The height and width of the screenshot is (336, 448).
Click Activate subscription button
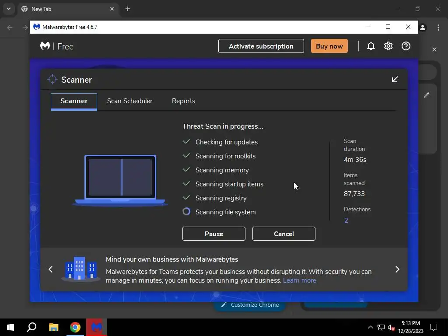(261, 46)
